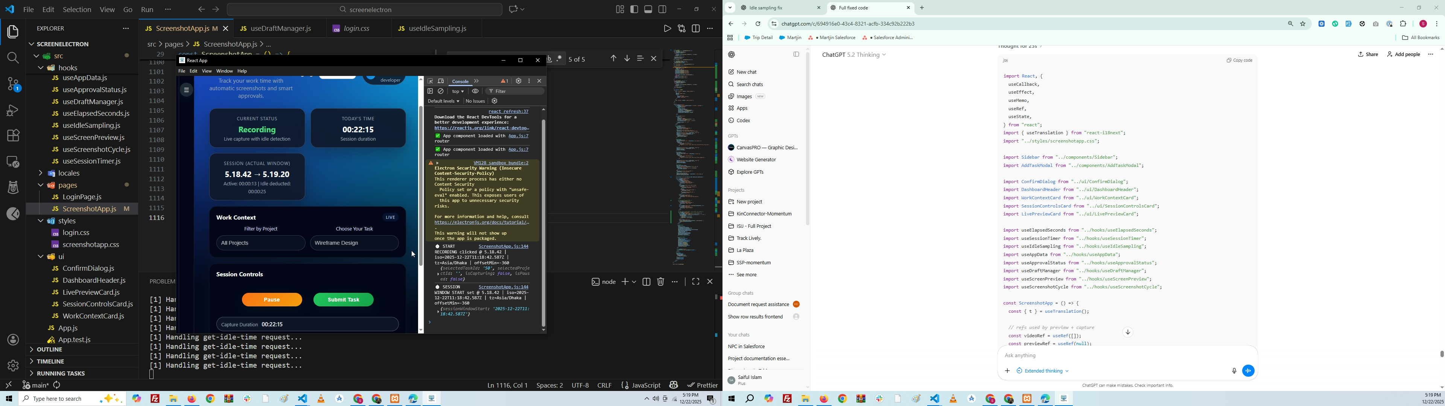Toggle device toolbar in DevTools
The height and width of the screenshot is (406, 1445).
tap(441, 81)
